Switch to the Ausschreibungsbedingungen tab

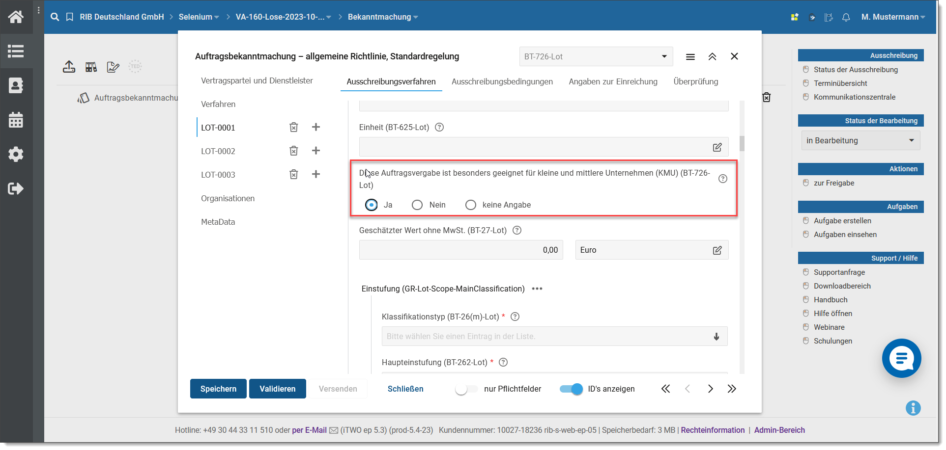click(x=502, y=81)
